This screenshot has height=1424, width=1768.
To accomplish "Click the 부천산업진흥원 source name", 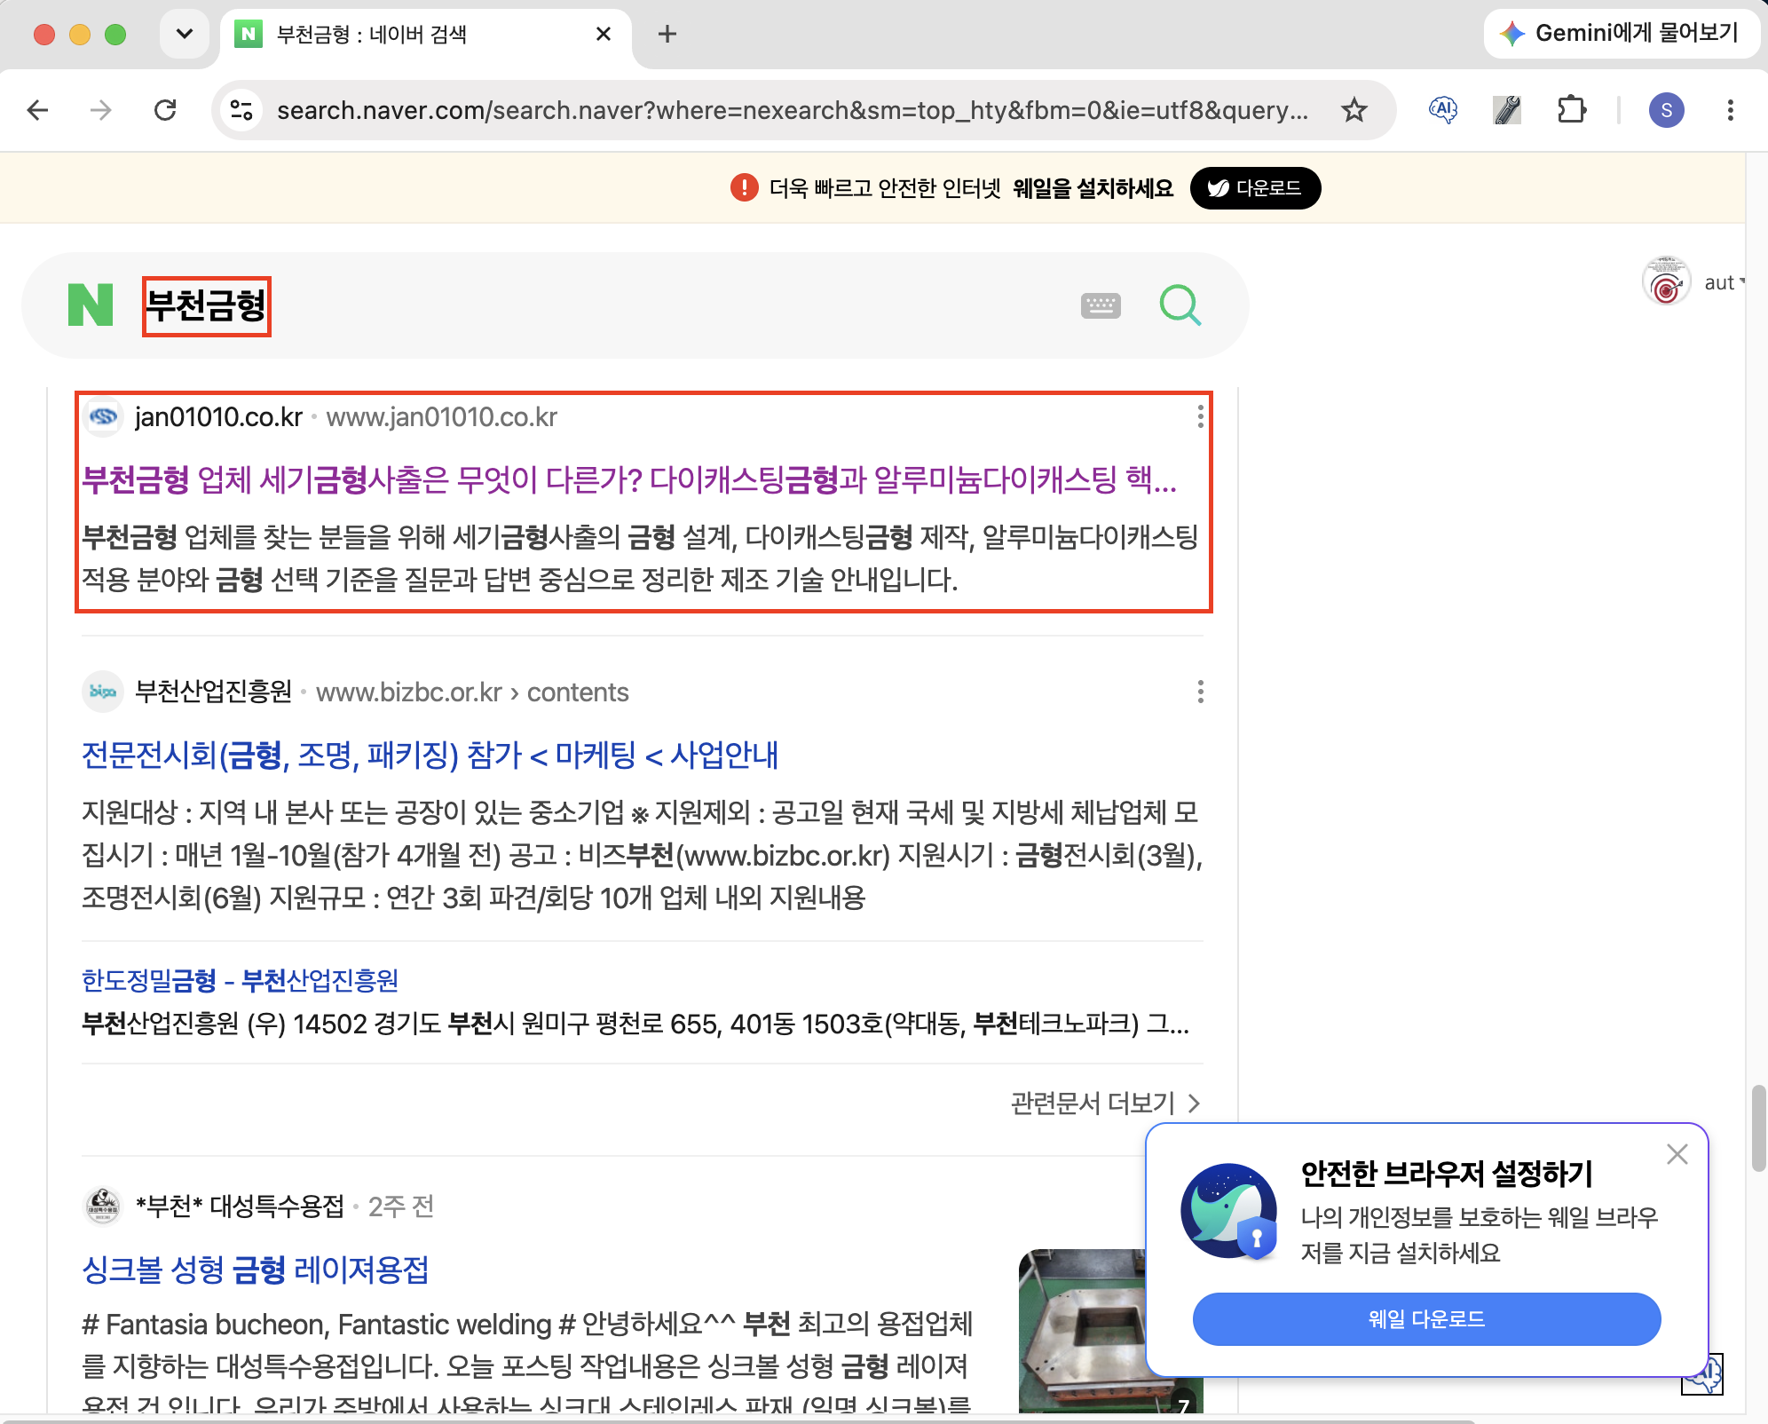I will (213, 692).
